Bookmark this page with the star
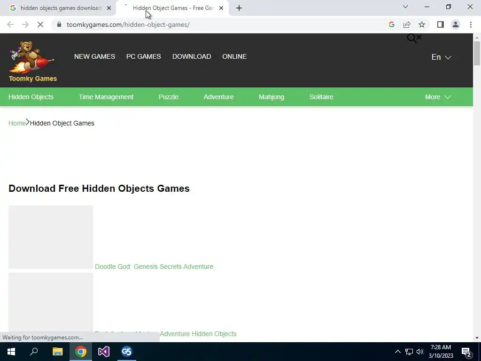This screenshot has width=481, height=361. click(x=422, y=24)
